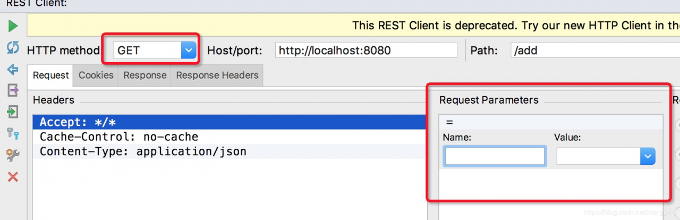Select the Response tab

click(x=145, y=75)
